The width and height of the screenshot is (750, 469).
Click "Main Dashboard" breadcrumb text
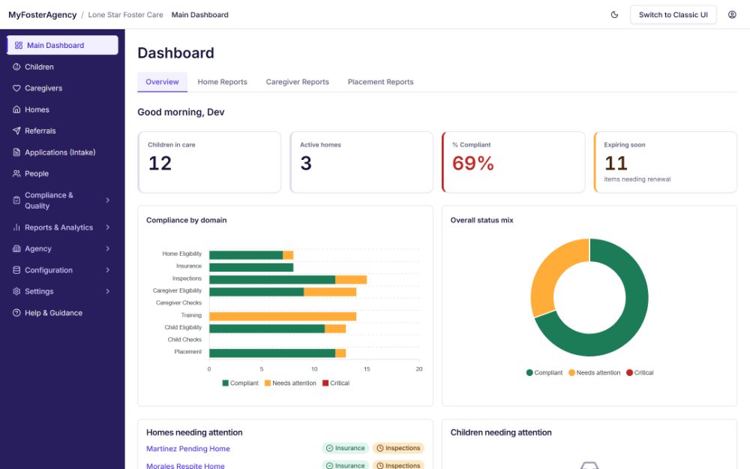pyautogui.click(x=200, y=15)
